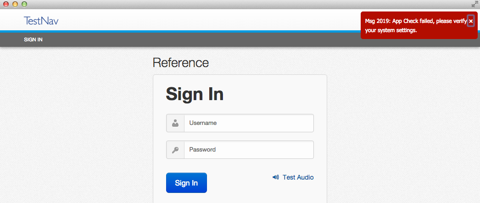Click the large Sign In heading
The height and width of the screenshot is (203, 480).
(x=195, y=94)
